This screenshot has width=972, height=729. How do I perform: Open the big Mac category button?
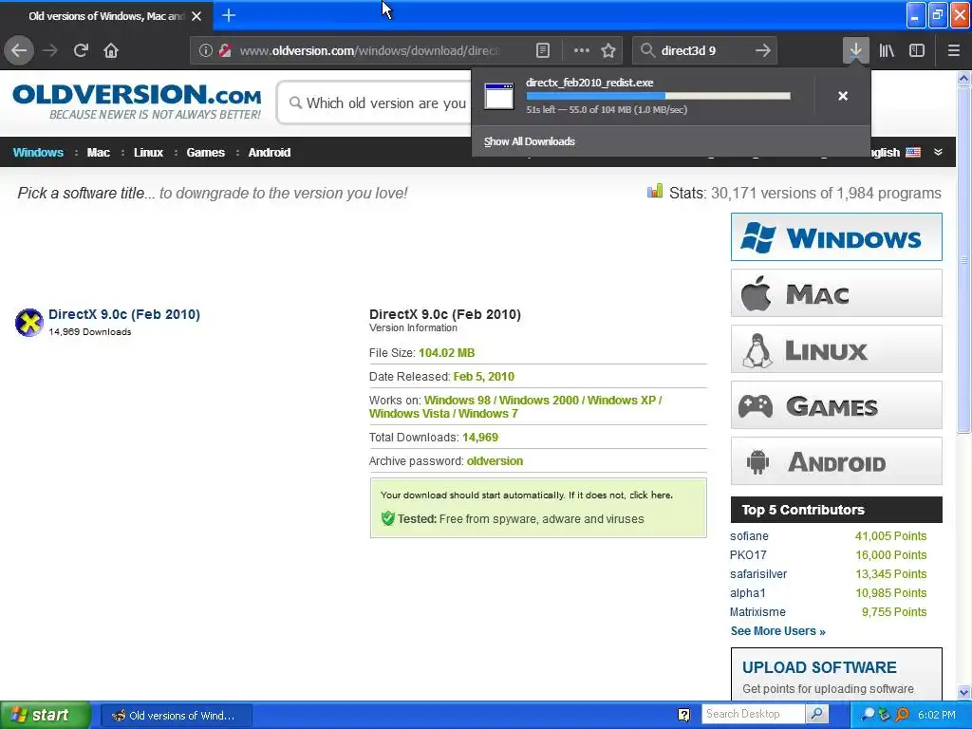[836, 293]
